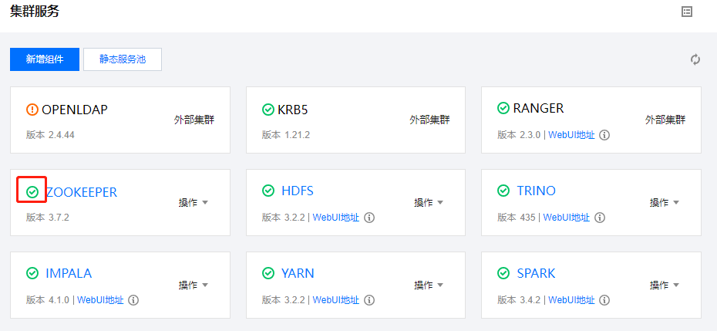Click info icon beside RANGER WebUI address
Image resolution: width=717 pixels, height=331 pixels.
(x=604, y=135)
